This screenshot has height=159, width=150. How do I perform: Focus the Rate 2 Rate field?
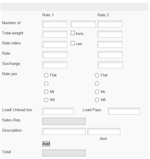110,55
